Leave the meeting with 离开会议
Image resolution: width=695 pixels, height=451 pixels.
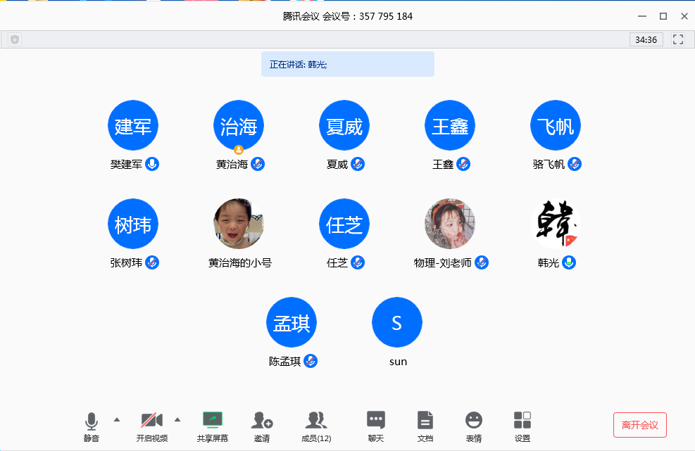click(x=640, y=425)
